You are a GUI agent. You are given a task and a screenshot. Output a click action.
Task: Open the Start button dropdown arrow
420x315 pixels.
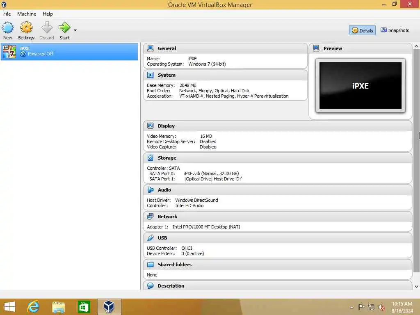click(x=75, y=30)
